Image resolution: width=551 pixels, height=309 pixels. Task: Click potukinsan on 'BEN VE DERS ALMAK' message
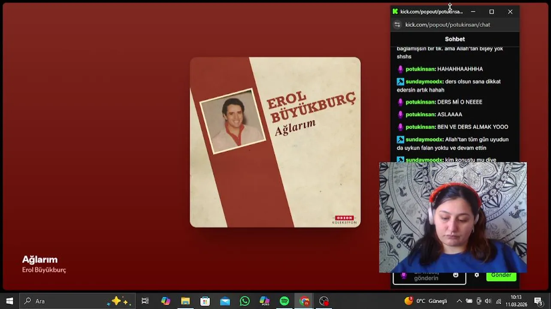(421, 127)
